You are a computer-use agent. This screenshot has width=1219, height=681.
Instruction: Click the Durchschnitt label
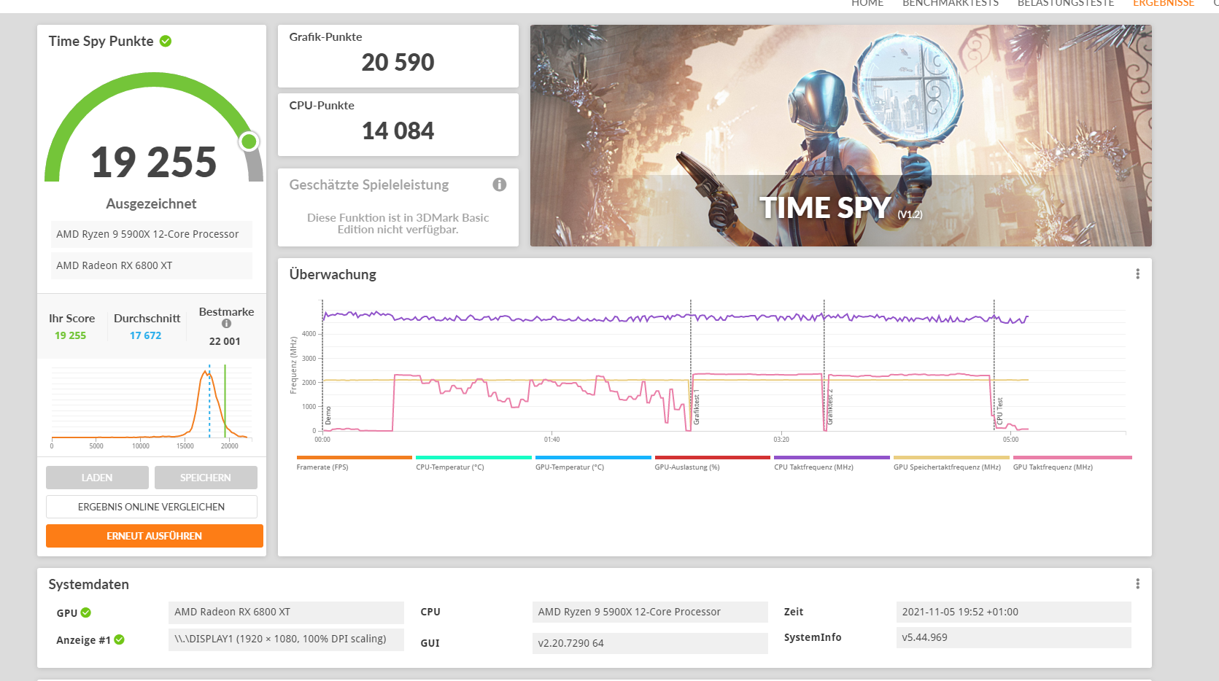147,318
